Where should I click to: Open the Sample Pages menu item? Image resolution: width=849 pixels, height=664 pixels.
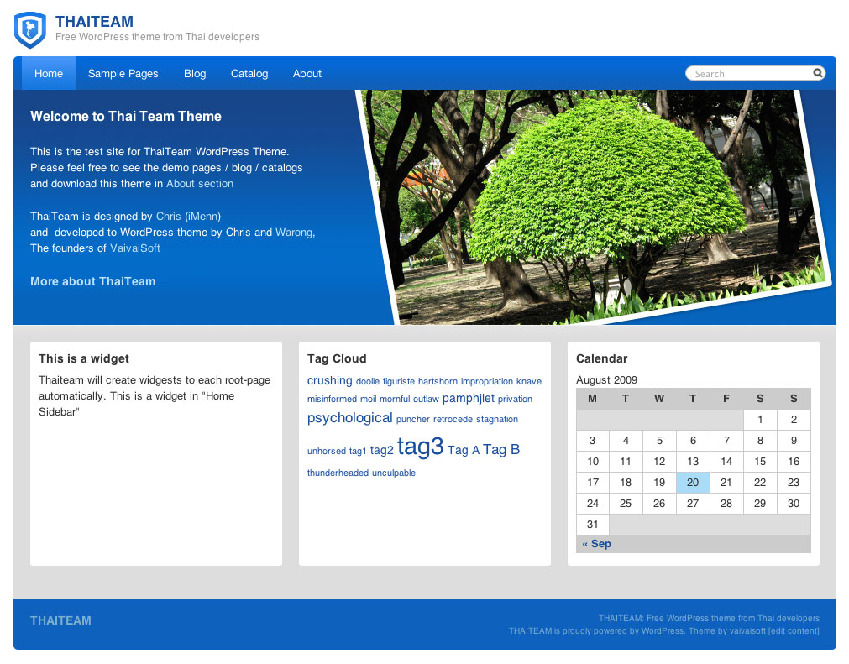click(123, 73)
